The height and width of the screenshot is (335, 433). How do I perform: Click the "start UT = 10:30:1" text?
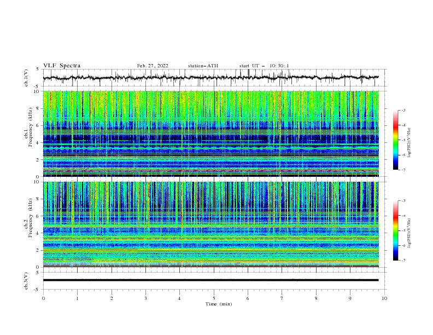coord(264,66)
